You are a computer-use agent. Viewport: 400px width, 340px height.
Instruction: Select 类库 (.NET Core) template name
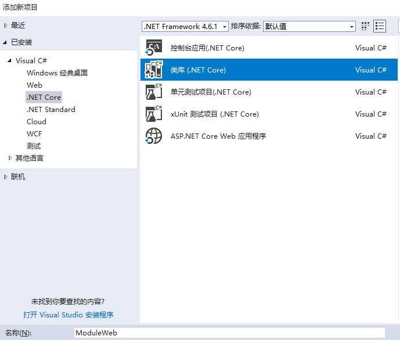pyautogui.click(x=198, y=70)
